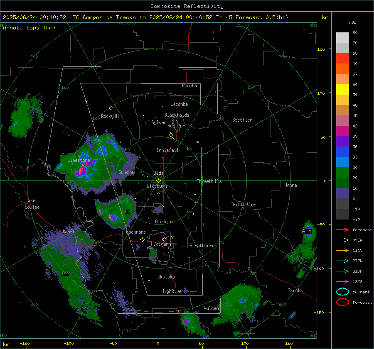
Task: Click the Okotoks city label
Action: pyautogui.click(x=166, y=277)
